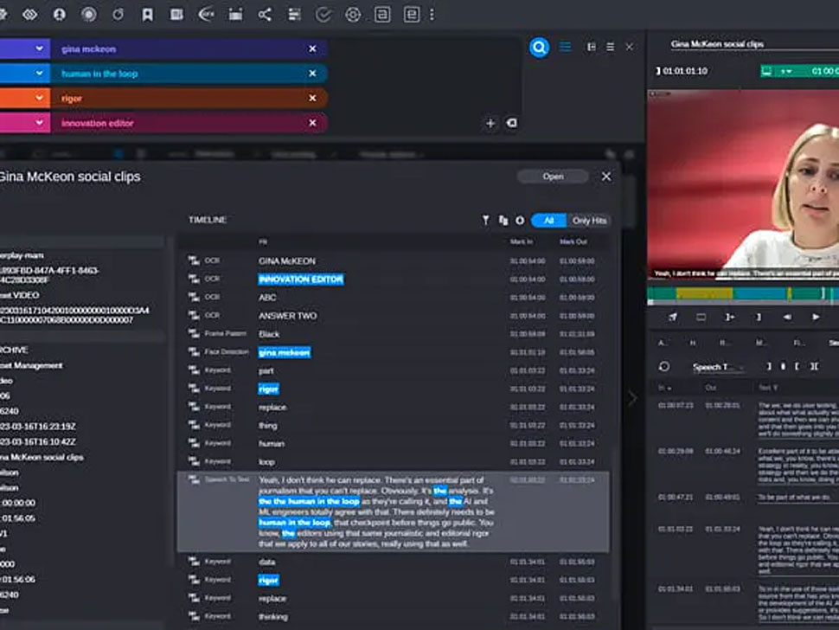Click the clapperboard-style icon in top toolbar

(x=235, y=15)
